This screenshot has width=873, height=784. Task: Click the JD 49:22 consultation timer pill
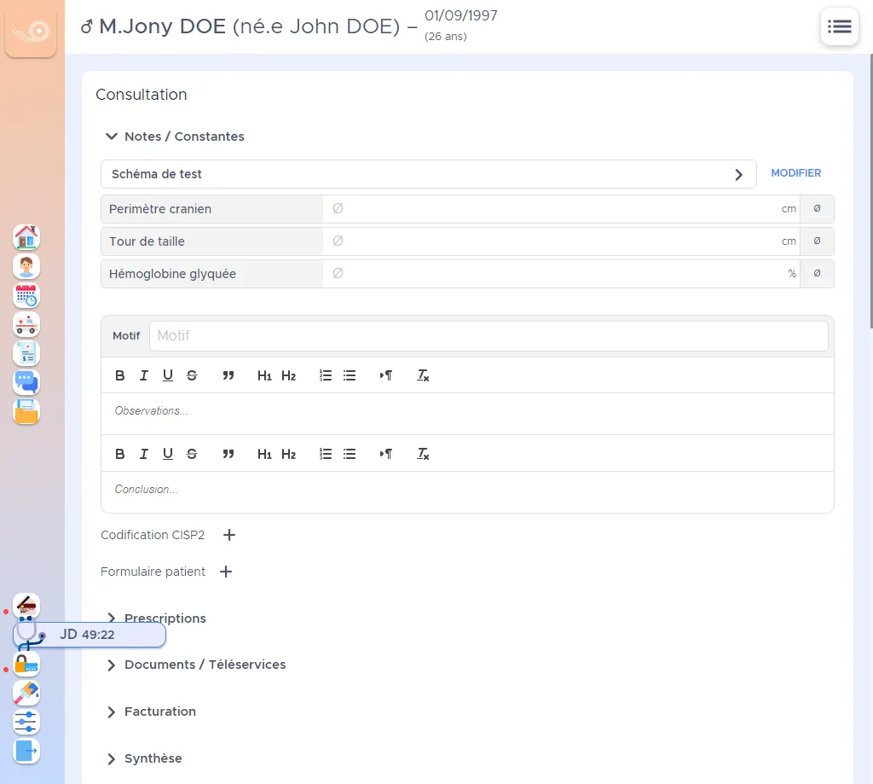[x=89, y=635]
